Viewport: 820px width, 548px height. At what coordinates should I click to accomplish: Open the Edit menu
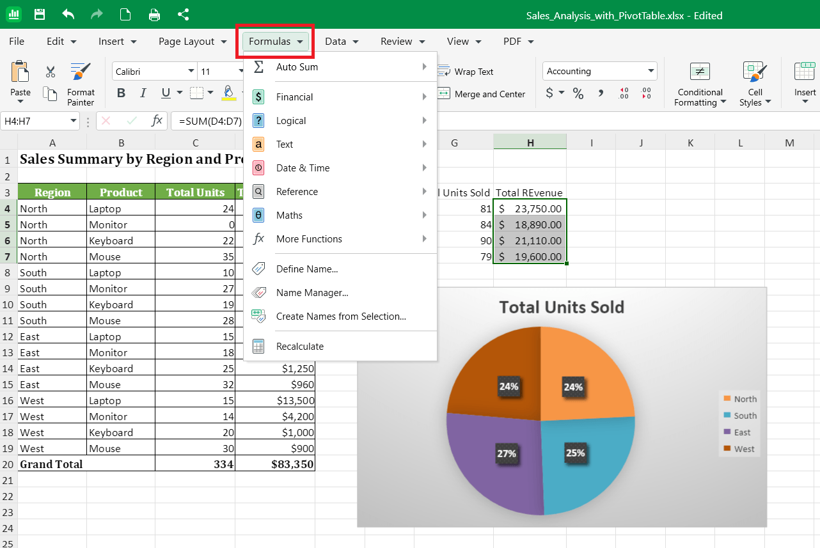pos(61,41)
